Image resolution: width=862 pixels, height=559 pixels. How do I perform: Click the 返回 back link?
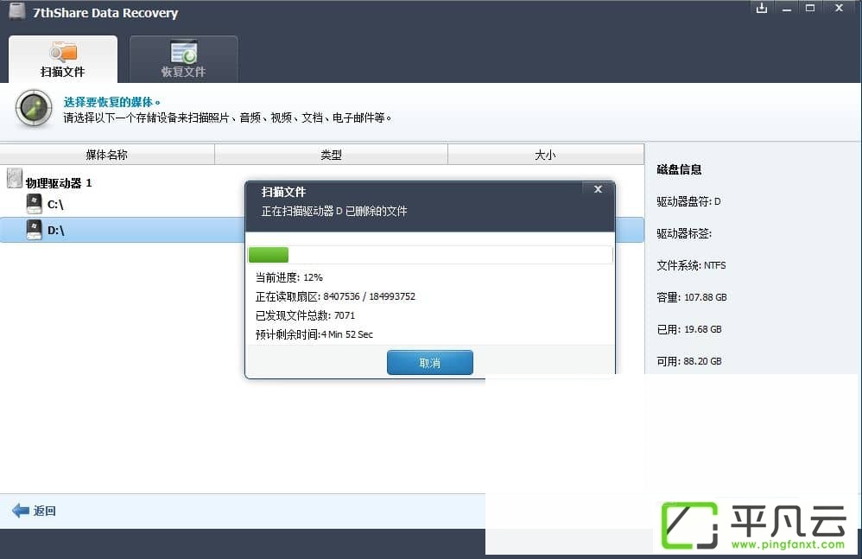[45, 511]
